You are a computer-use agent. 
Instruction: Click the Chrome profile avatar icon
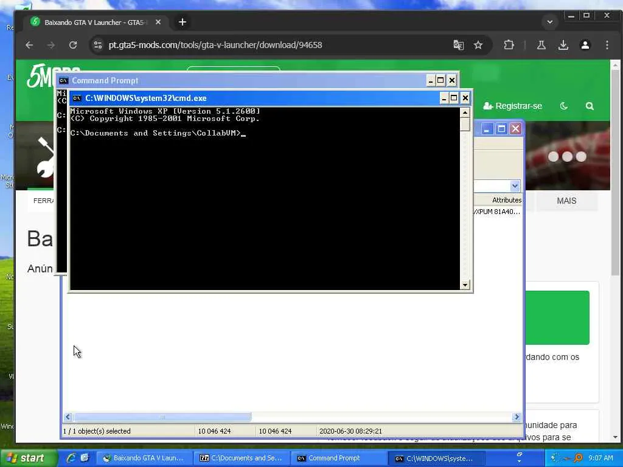click(585, 45)
